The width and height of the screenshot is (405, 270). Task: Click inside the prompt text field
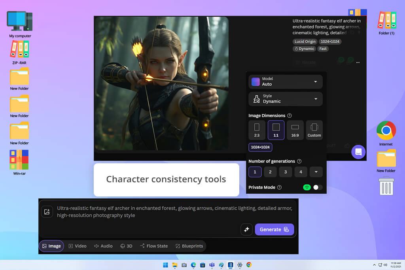tap(174, 211)
